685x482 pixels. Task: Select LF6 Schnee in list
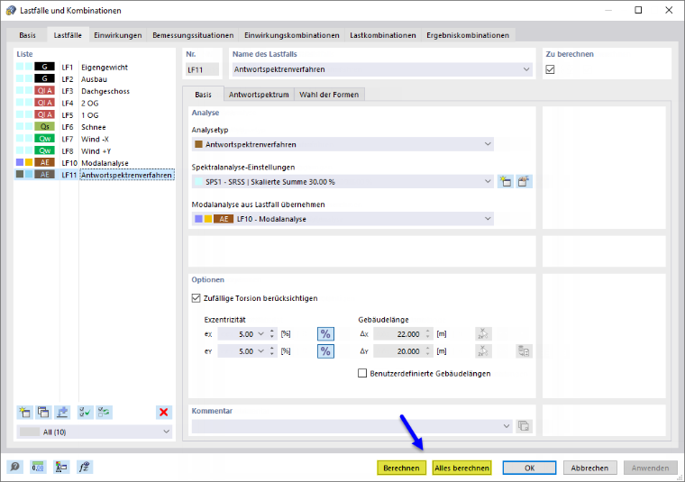tap(95, 127)
